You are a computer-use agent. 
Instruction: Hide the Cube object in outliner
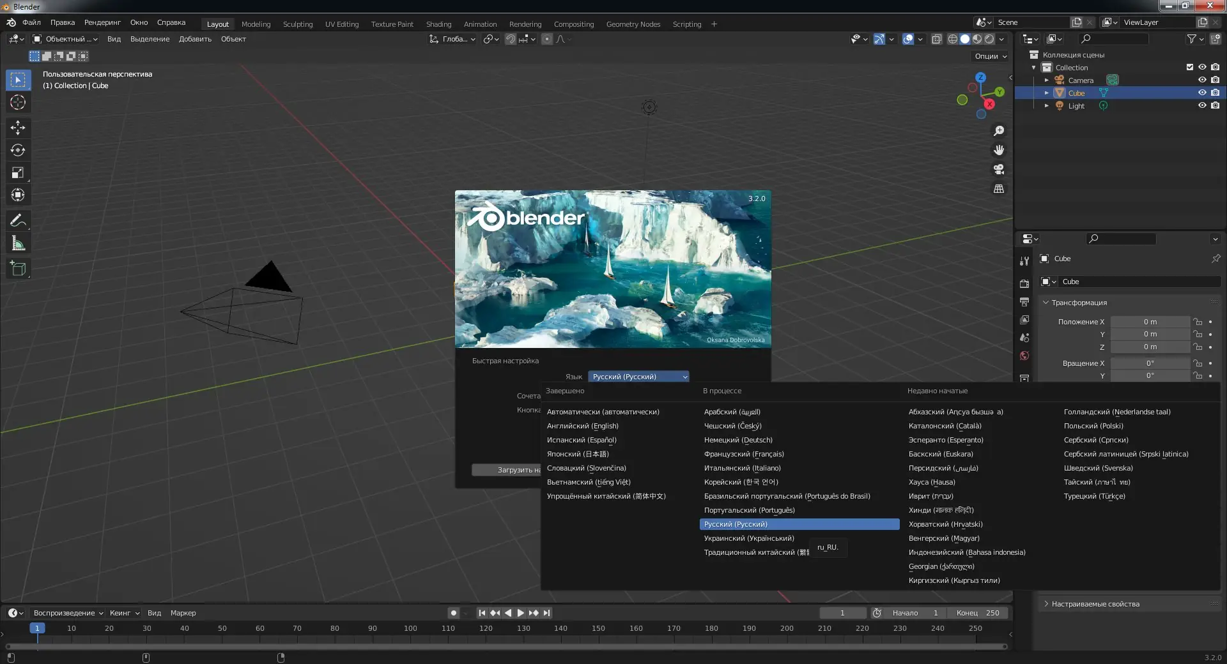1201,93
